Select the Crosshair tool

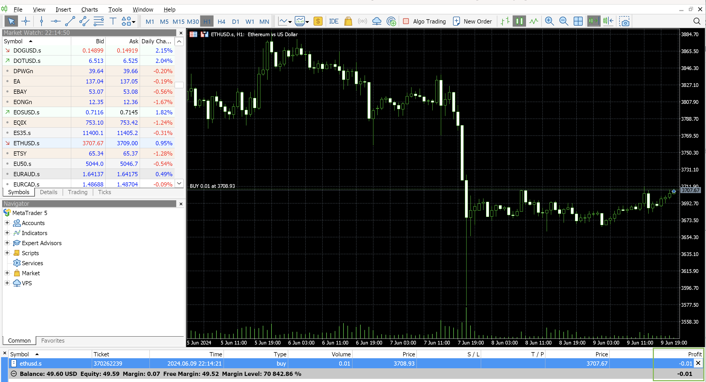coord(25,21)
